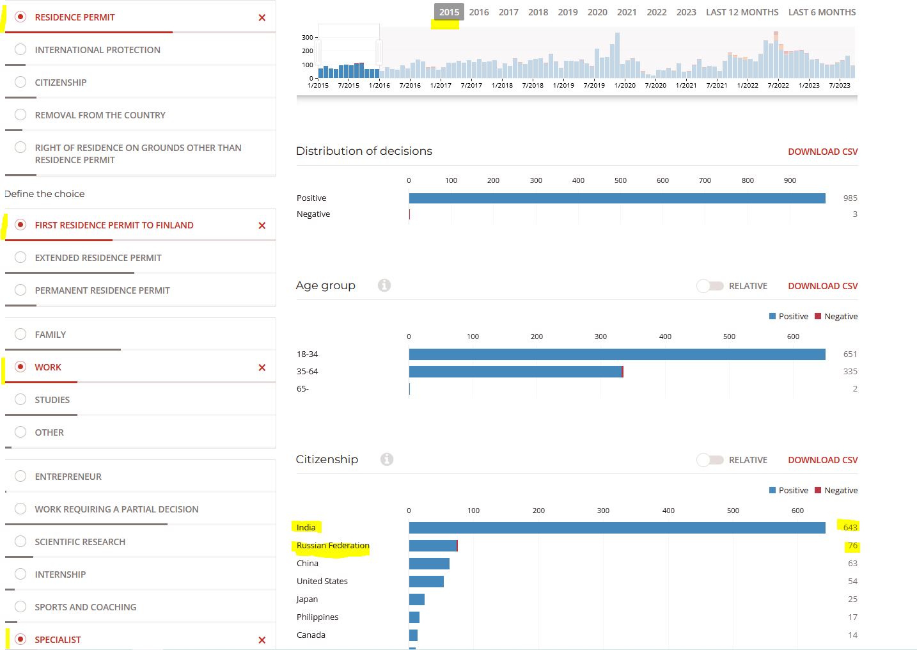Download CSV for Citizenship data
Screen dimensions: 917x650
[823, 460]
